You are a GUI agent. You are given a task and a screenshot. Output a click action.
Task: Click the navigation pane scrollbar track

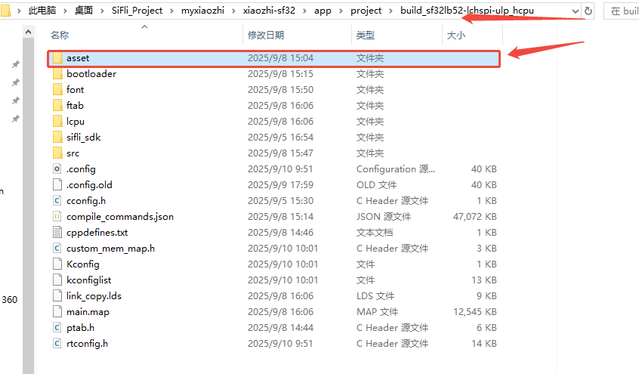coord(28,204)
